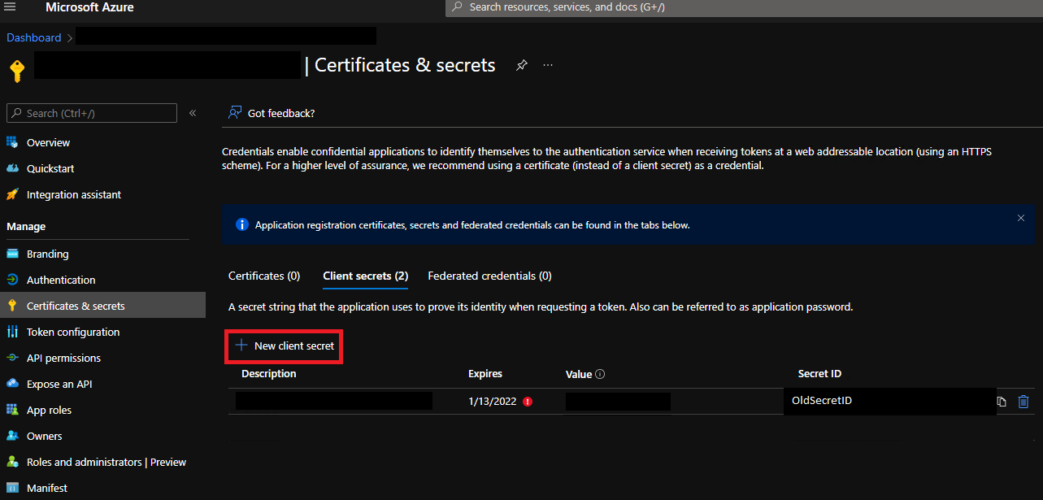
Task: Click the Branding icon
Action: pyautogui.click(x=12, y=254)
